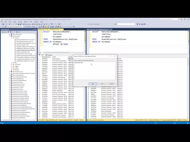This screenshot has height=142, width=190.
Task: Expand the Triggers folder node
Action: click(x=12, y=66)
